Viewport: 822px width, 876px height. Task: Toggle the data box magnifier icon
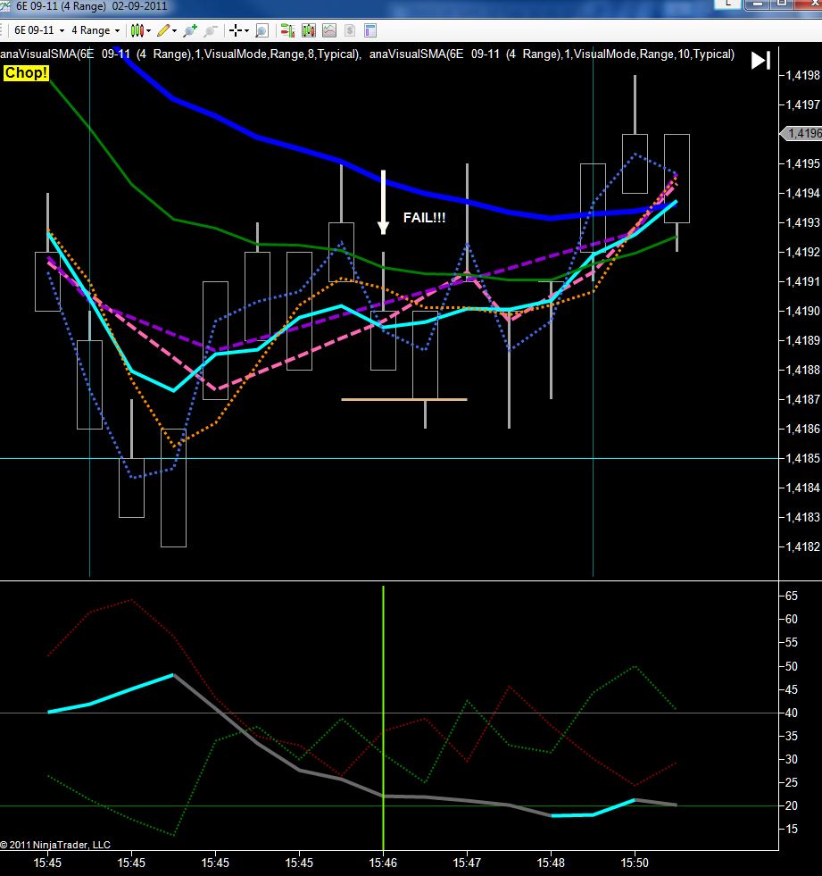[x=262, y=30]
